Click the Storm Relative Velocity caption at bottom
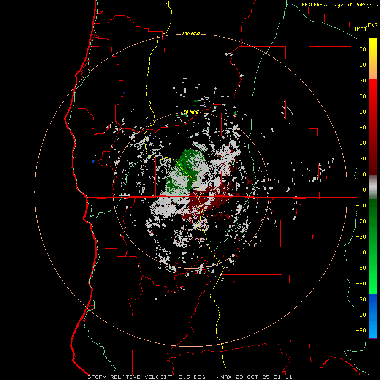 190,377
